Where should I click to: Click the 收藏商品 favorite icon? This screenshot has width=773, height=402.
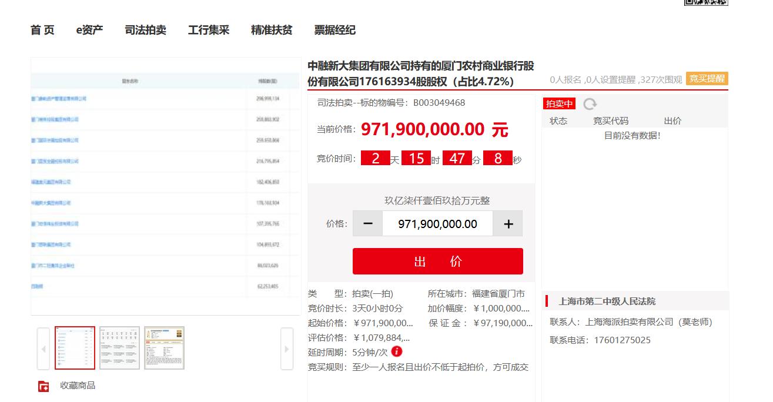43,386
